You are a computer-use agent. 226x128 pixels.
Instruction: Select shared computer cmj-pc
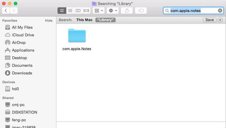tap(18, 105)
